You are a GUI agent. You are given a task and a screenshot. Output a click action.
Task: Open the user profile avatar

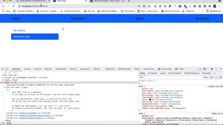point(215,6)
